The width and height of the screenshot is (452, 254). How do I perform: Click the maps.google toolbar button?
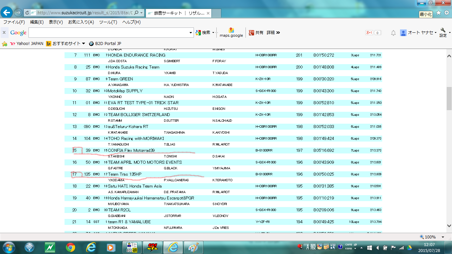[x=231, y=32]
